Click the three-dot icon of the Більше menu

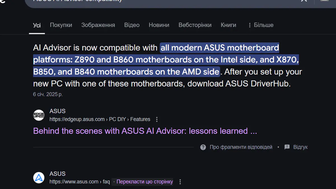click(x=249, y=25)
